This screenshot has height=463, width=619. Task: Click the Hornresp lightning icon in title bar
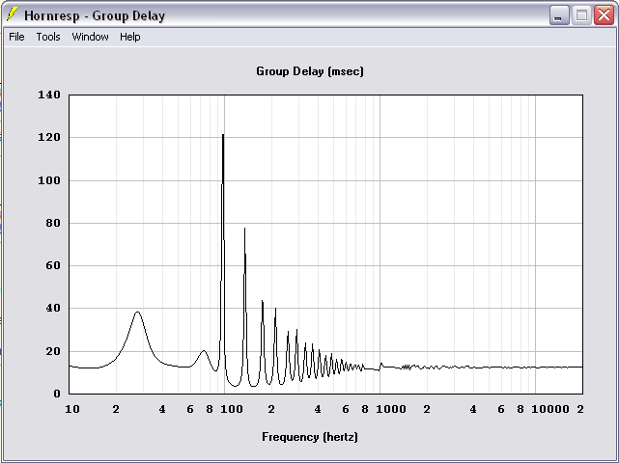13,14
